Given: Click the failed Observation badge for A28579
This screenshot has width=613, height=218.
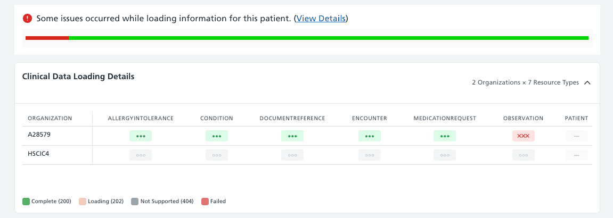Looking at the screenshot, I should [x=524, y=136].
